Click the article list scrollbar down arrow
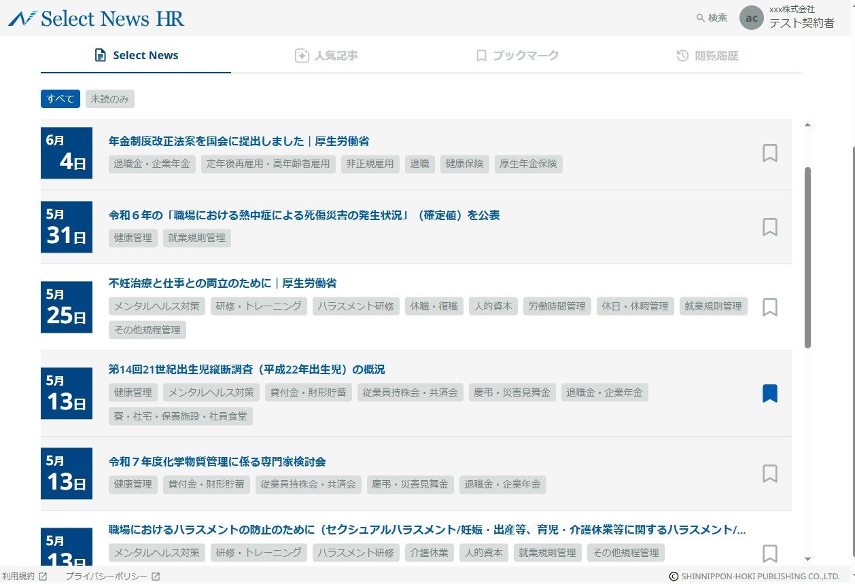This screenshot has width=855, height=584. tap(807, 559)
